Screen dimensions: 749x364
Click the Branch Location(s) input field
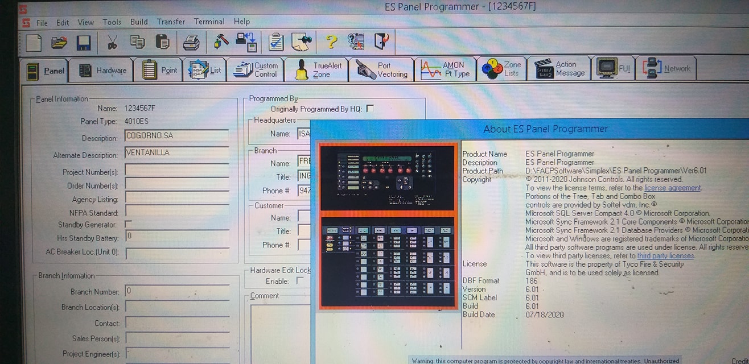click(177, 307)
